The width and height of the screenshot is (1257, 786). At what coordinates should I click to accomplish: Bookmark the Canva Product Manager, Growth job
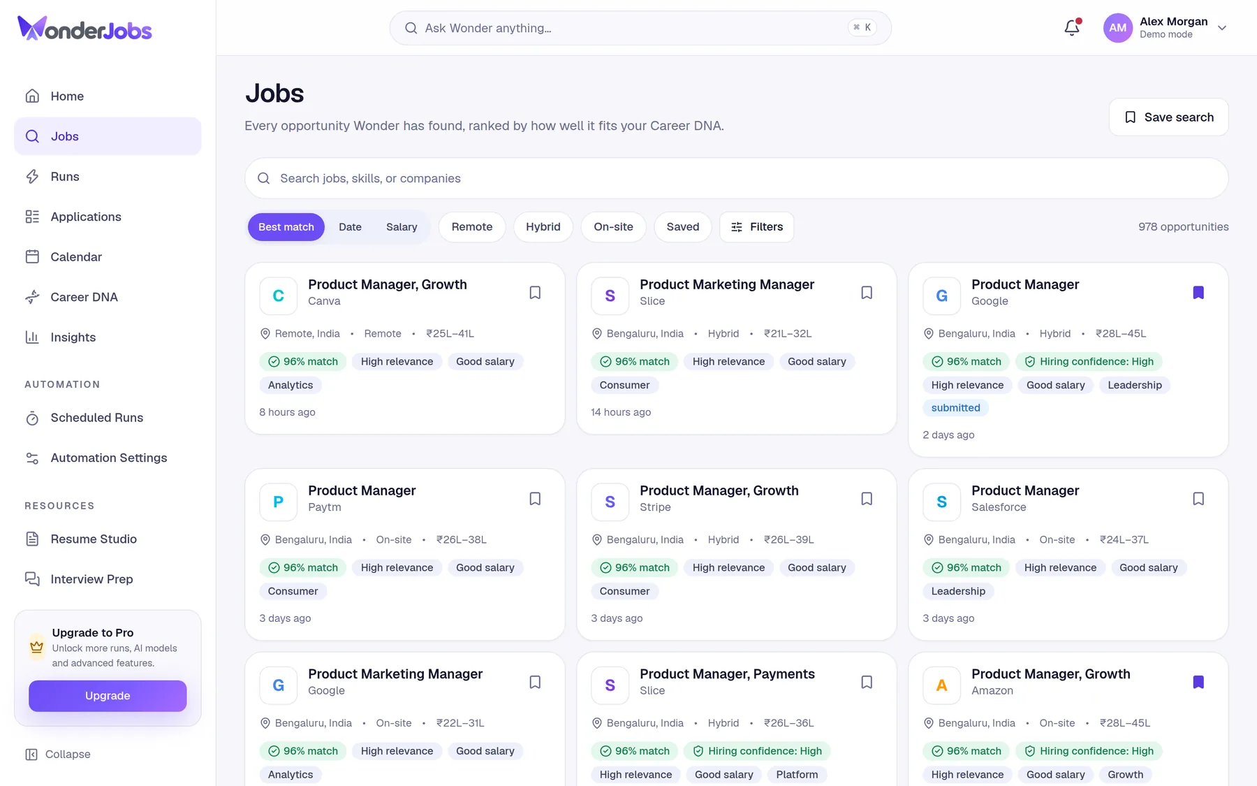(x=535, y=293)
